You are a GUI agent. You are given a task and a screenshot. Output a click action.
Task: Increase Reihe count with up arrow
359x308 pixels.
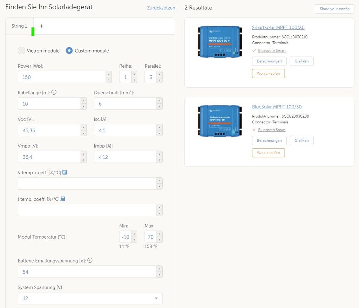click(134, 74)
